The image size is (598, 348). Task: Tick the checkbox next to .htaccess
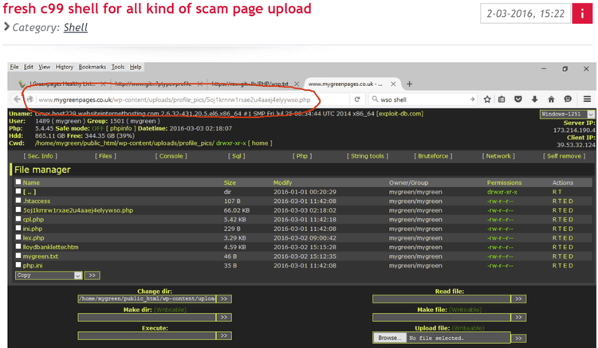pyautogui.click(x=18, y=201)
